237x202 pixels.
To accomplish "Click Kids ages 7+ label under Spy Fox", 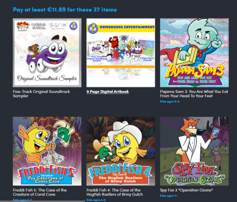I will point(169,195).
